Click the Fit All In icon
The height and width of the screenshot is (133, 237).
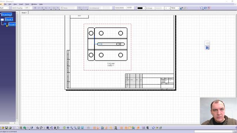[64, 128]
